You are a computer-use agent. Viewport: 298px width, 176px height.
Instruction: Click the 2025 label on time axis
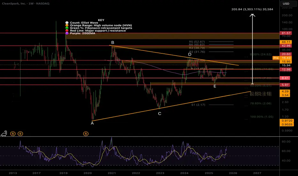click(209, 173)
